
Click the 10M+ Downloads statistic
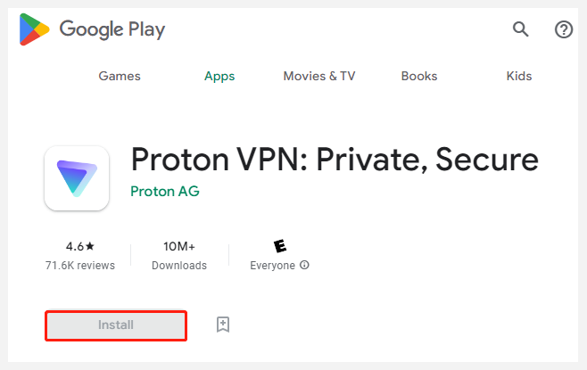[x=179, y=256]
